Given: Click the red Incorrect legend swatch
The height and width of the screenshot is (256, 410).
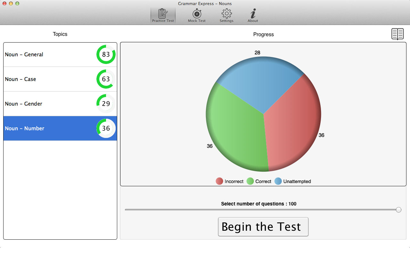Looking at the screenshot, I should coord(219,181).
